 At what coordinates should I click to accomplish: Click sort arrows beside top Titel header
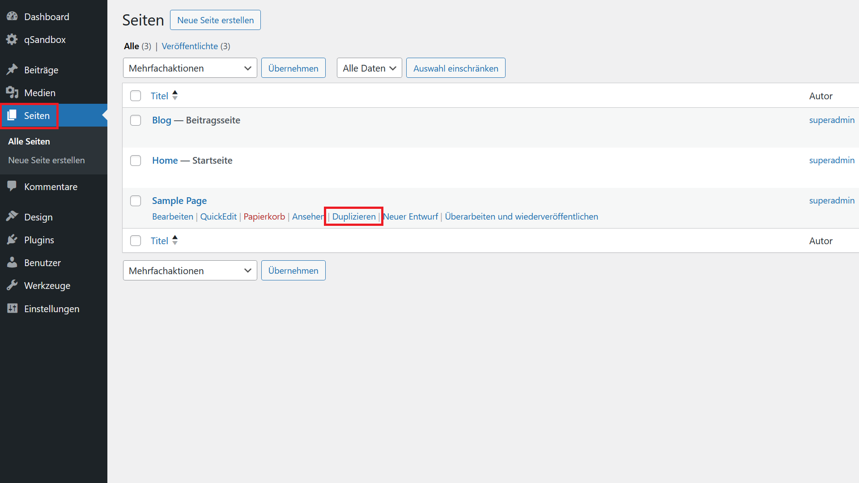[x=175, y=95]
